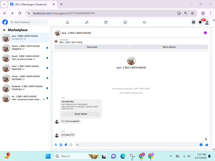Open Trent - 2 BED 1 BATH HOUSE conversation
Image resolution: width=215 pixels, height=161 pixels.
(25, 68)
